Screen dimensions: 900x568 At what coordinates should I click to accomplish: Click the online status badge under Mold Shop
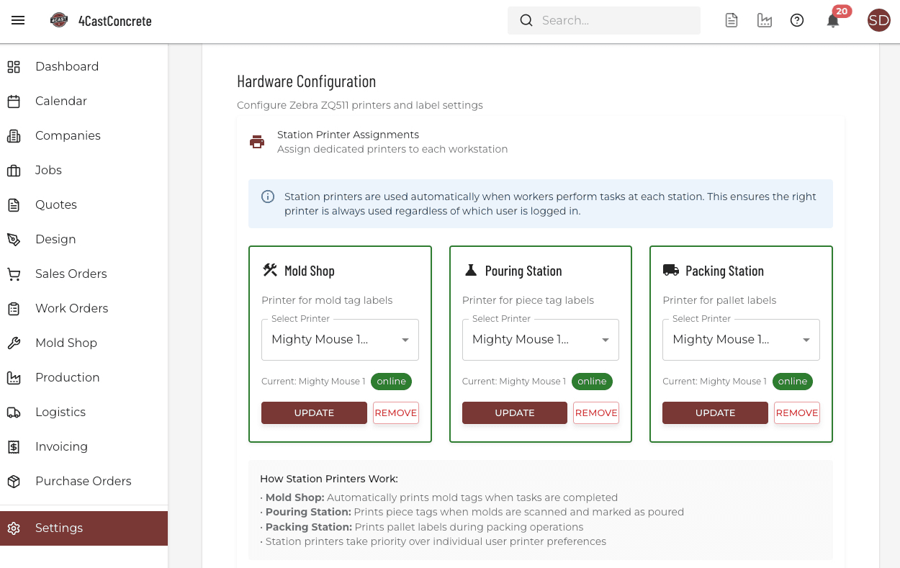(x=391, y=382)
